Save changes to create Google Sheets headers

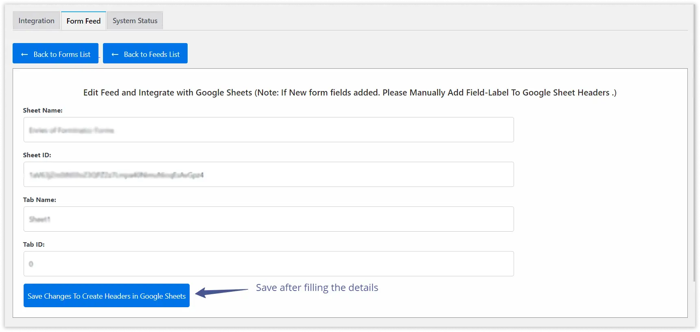tap(107, 296)
